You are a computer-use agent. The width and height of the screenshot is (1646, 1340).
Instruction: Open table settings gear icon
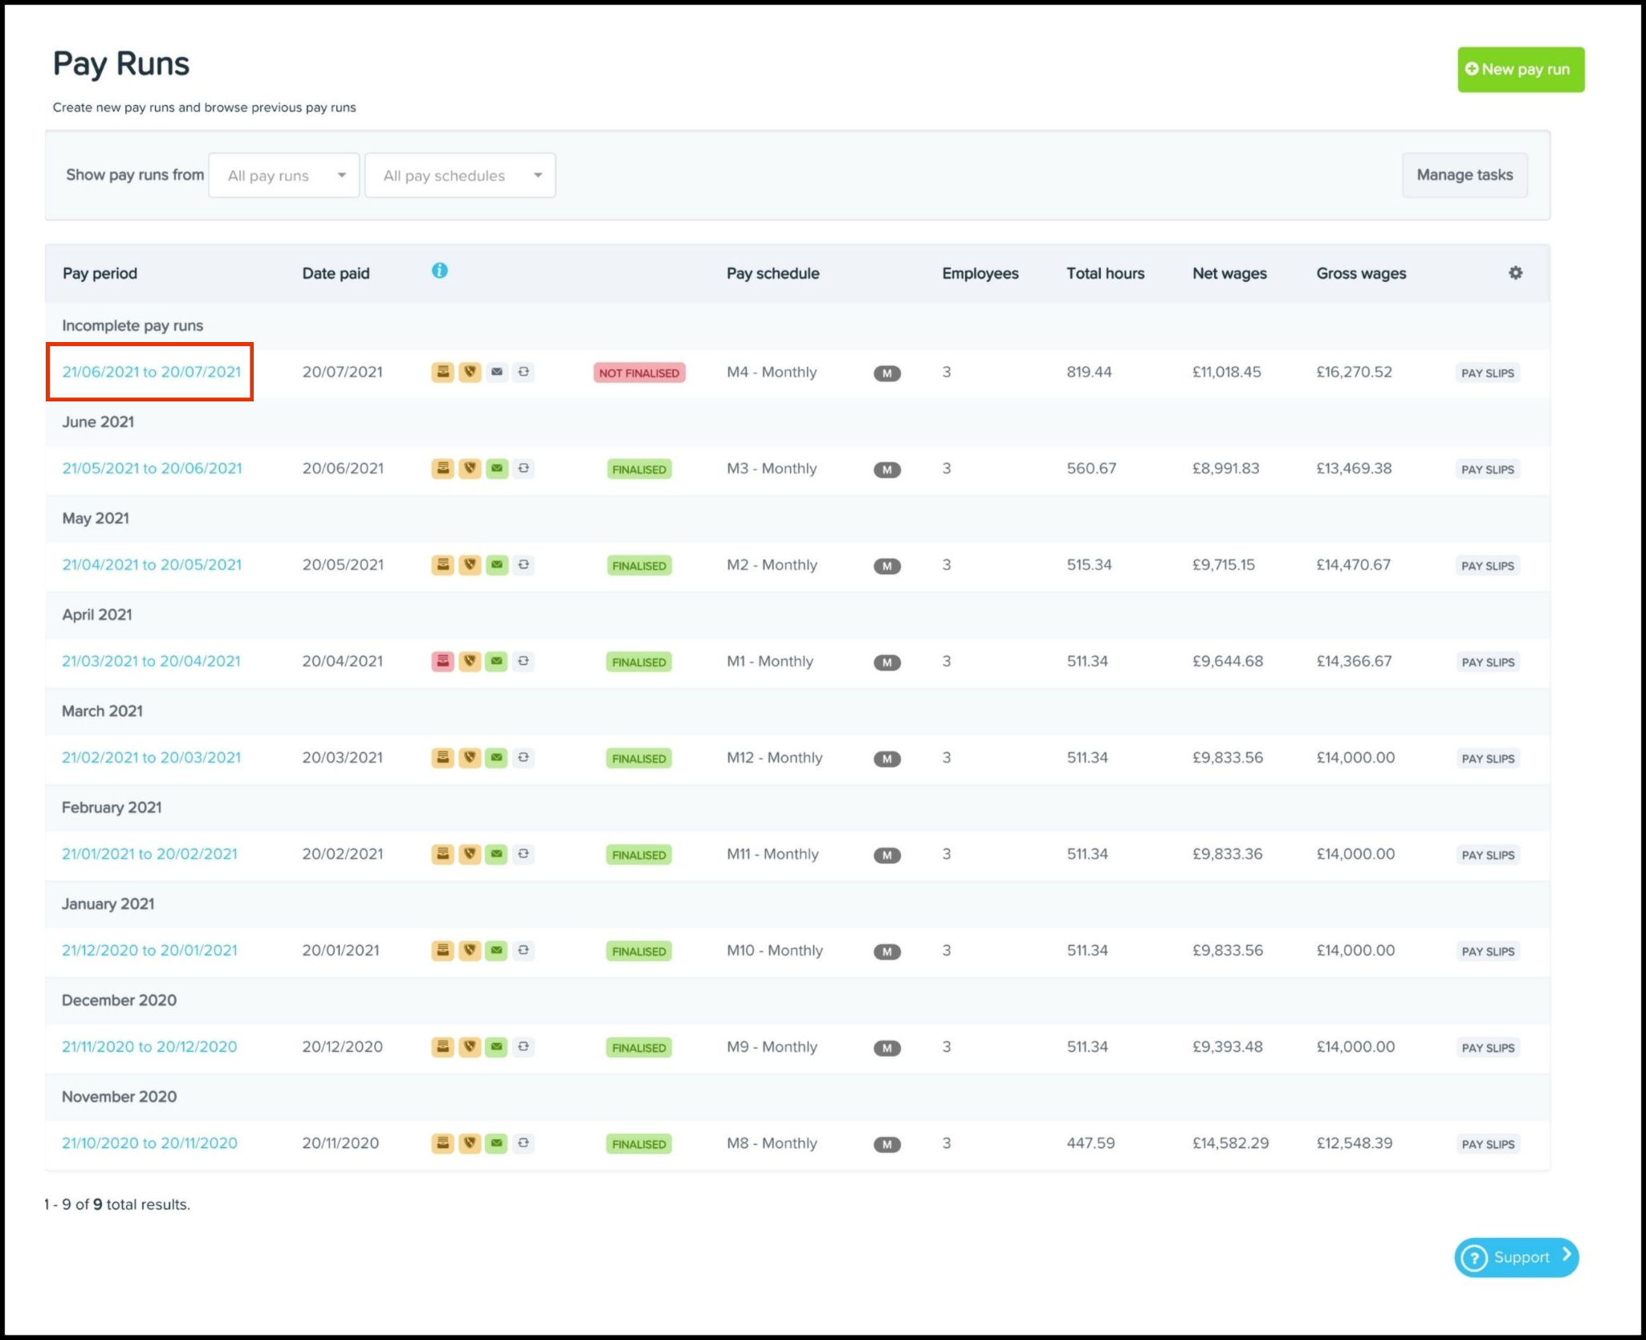pos(1515,273)
